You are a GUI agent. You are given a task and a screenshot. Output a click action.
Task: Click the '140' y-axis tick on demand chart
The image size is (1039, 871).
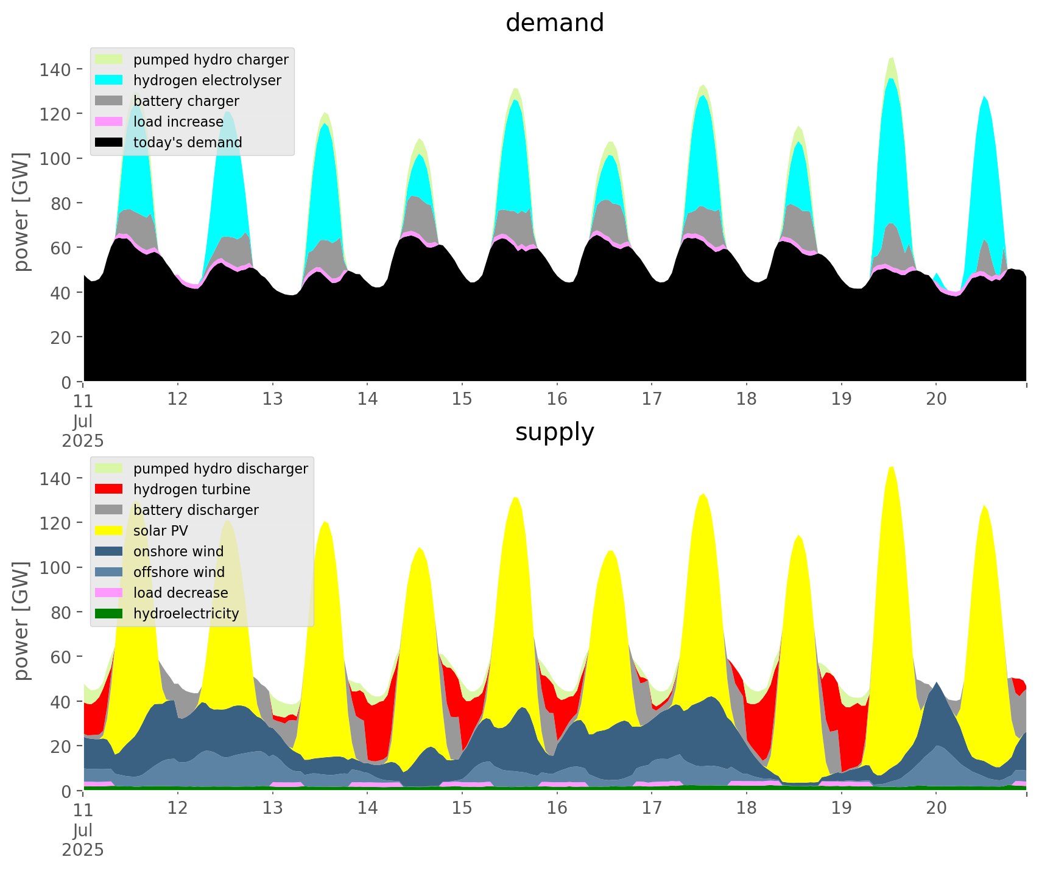pos(56,69)
